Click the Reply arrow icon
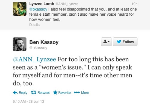The height and width of the screenshot is (111, 150). [15, 93]
